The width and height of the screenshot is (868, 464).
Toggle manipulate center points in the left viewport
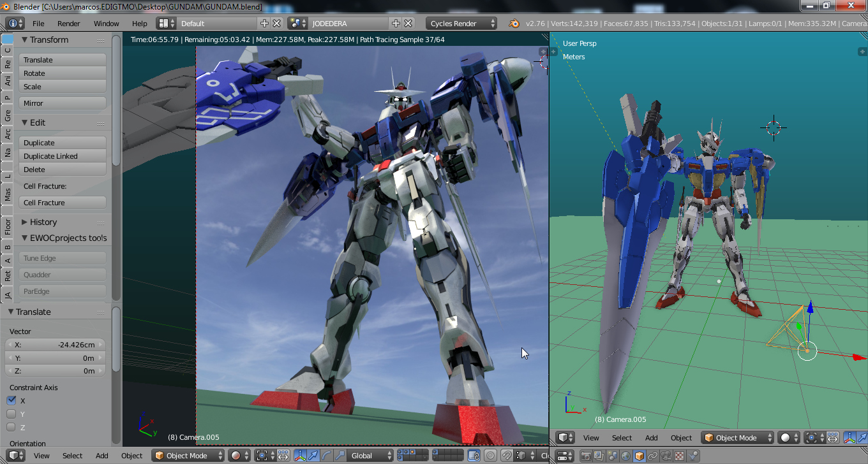coord(283,456)
